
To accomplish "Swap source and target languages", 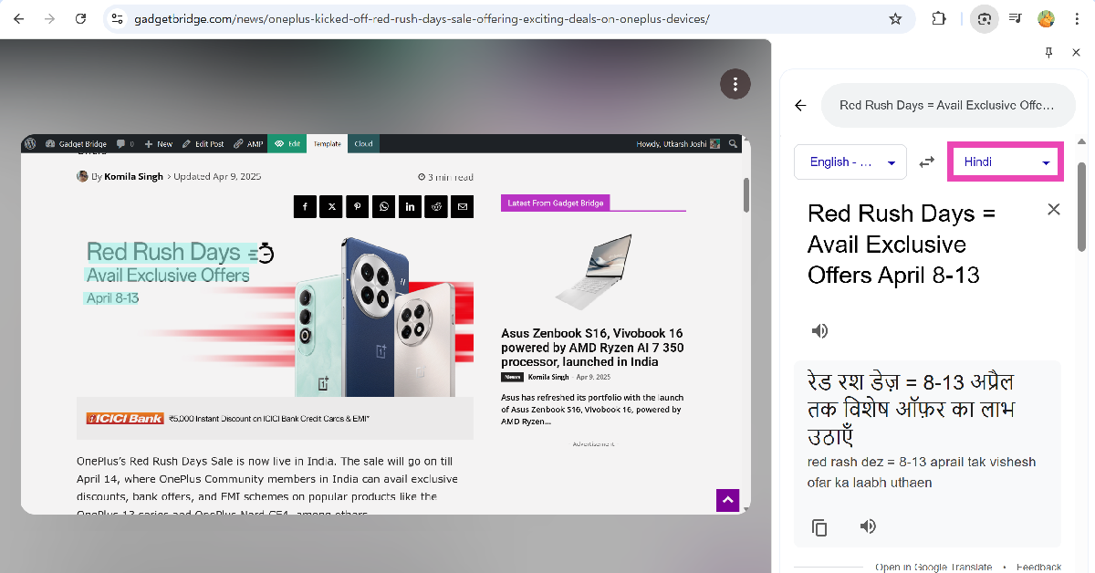I will click(926, 162).
